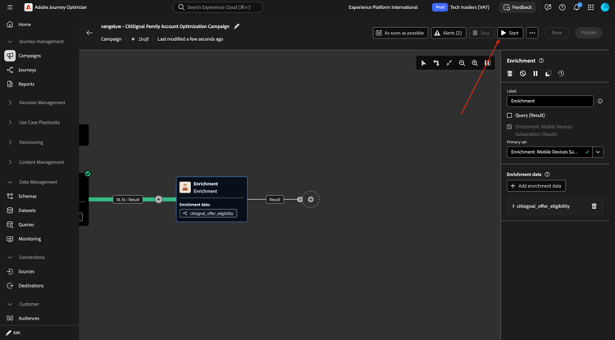Zoom out on the canvas
Viewport: 615px width, 340px height.
click(x=462, y=62)
